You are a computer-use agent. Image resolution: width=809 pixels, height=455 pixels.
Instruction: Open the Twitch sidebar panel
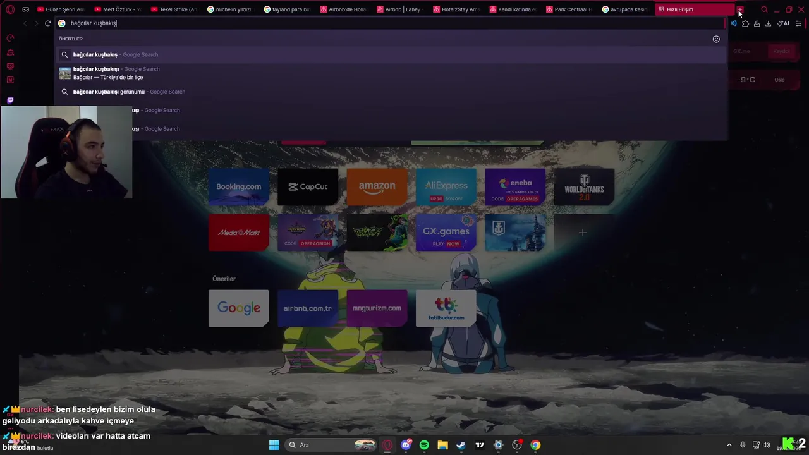click(x=10, y=100)
